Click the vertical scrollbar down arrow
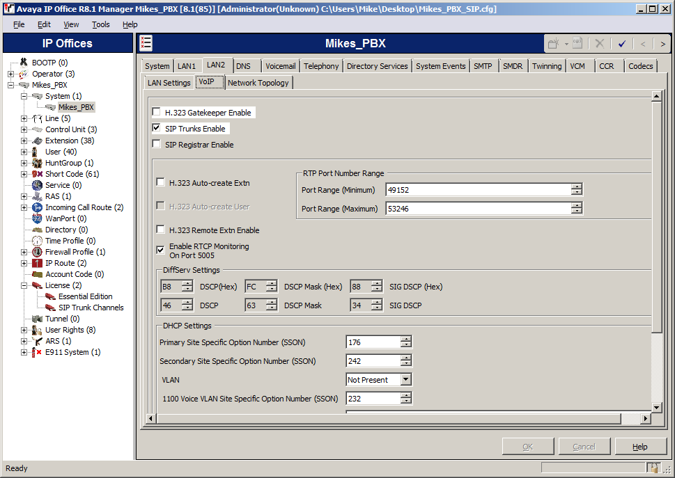 656,407
